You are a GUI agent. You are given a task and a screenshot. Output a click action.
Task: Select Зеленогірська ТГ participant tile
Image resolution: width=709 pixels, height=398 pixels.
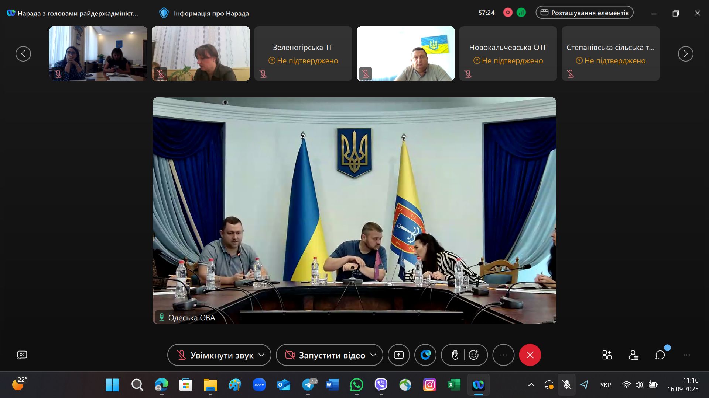(303, 53)
